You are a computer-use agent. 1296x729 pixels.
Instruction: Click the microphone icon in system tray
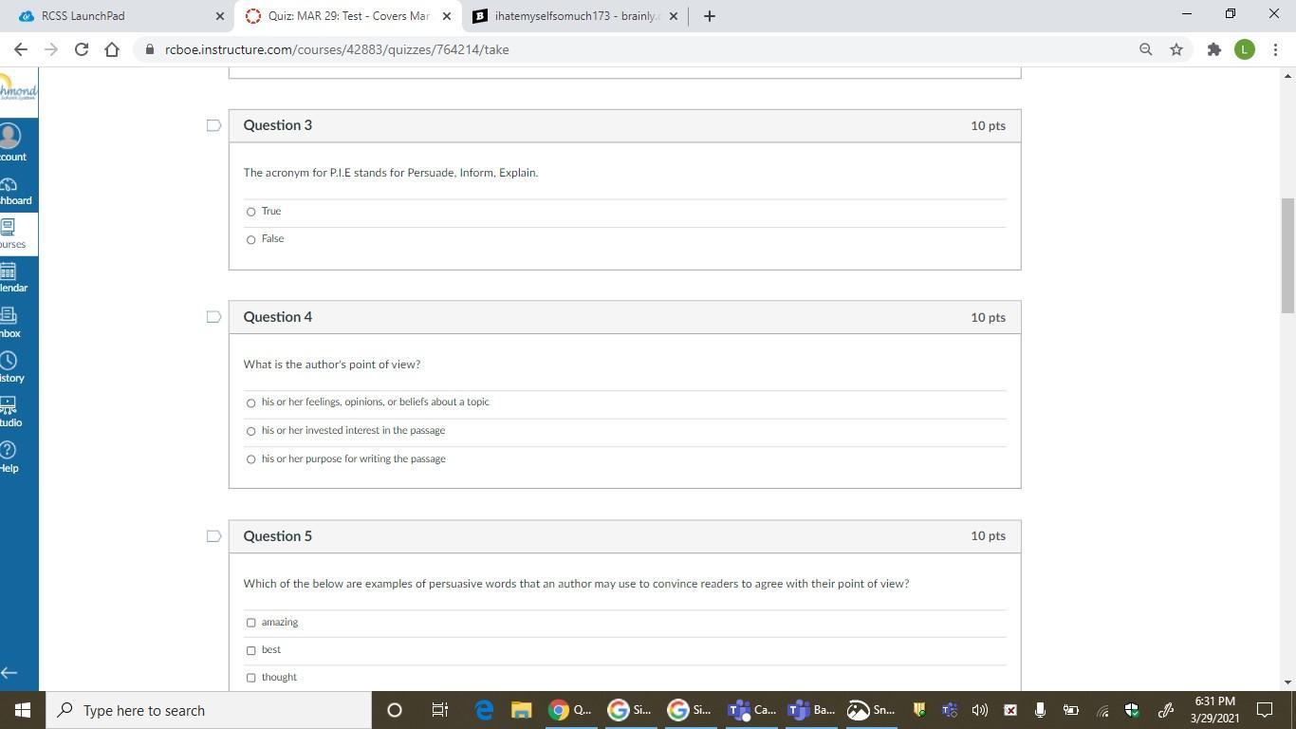point(1040,710)
